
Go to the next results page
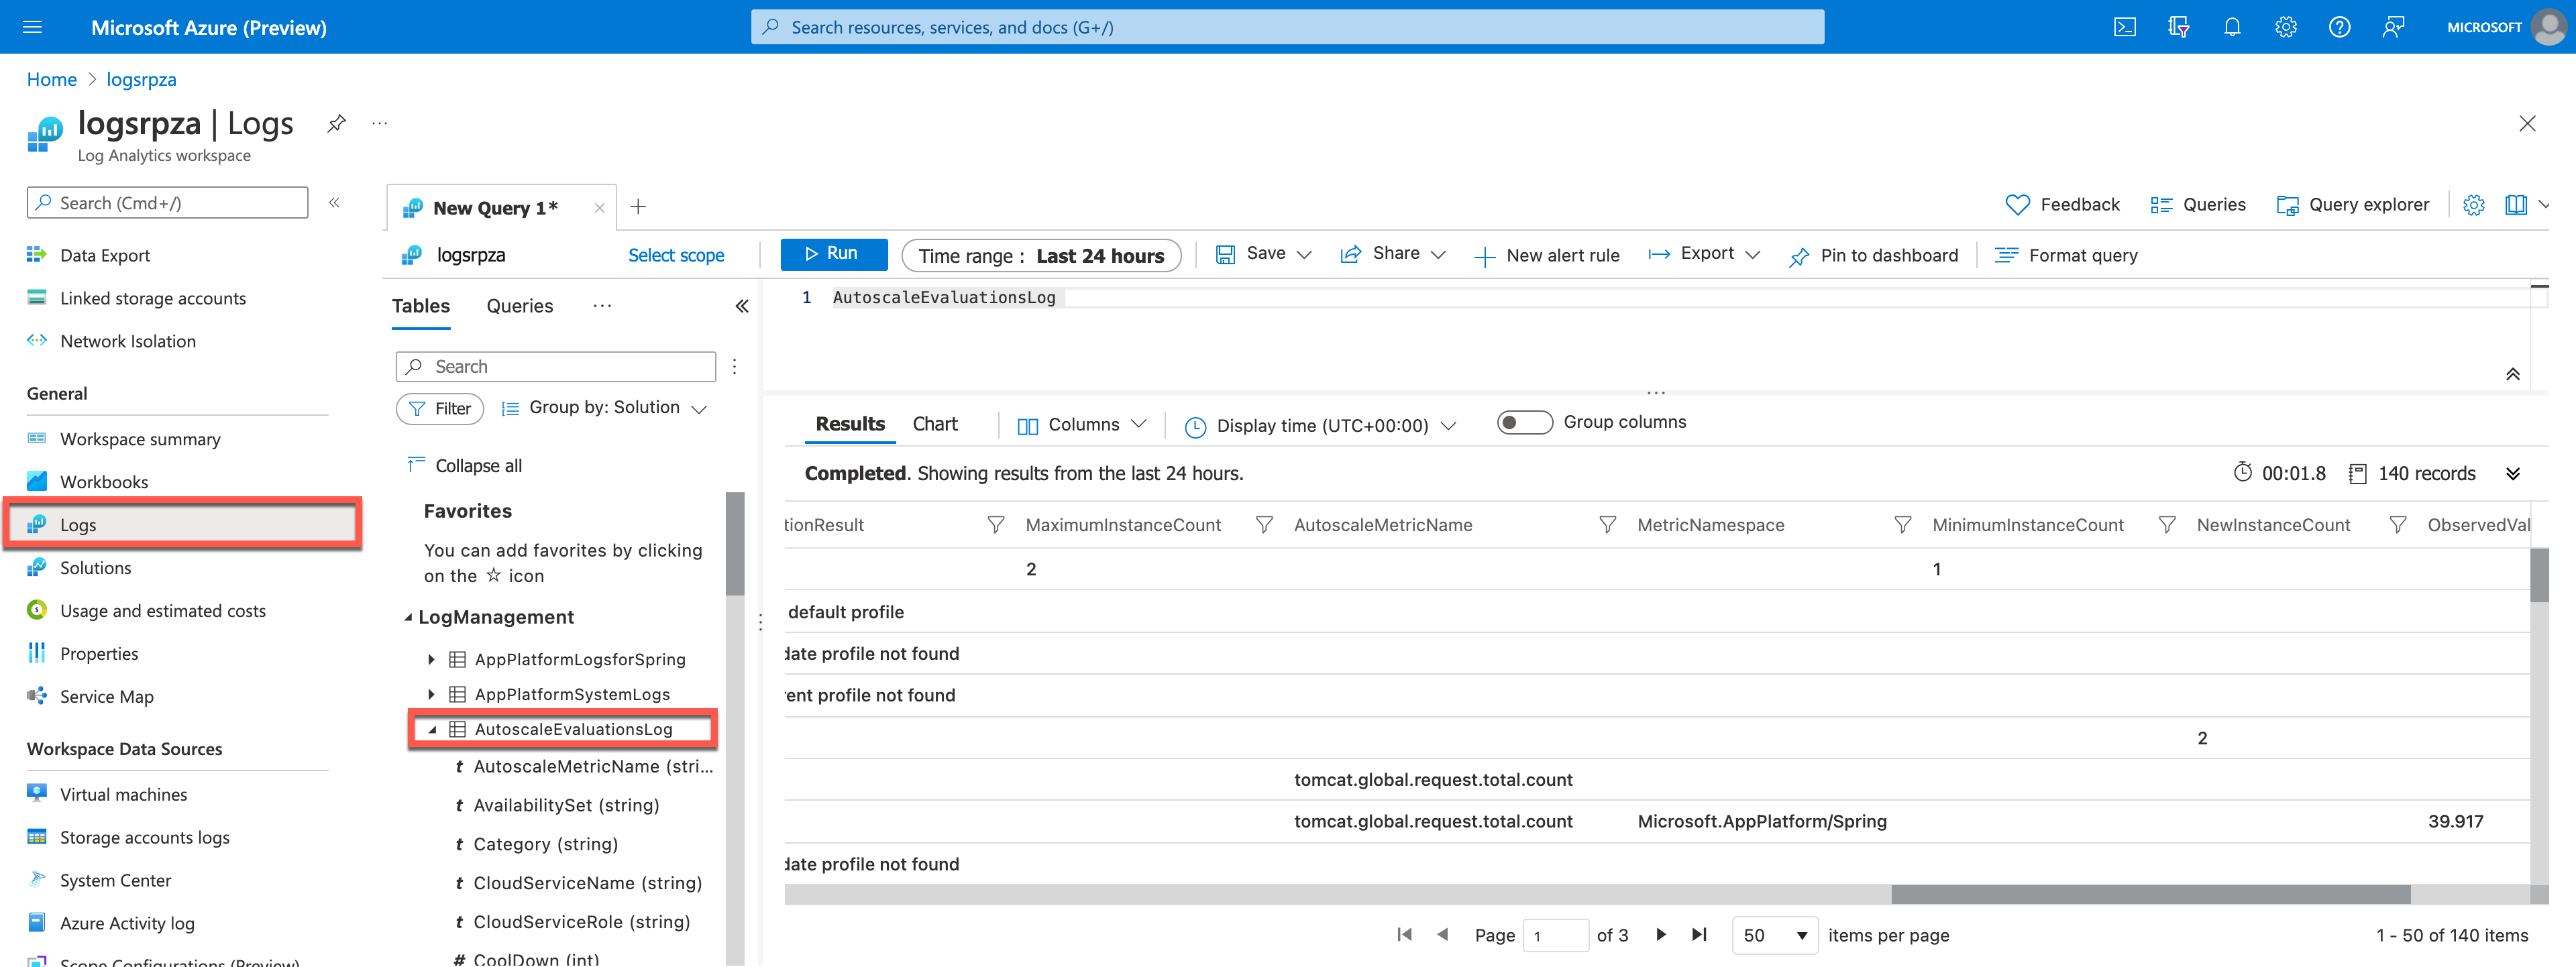(1661, 934)
